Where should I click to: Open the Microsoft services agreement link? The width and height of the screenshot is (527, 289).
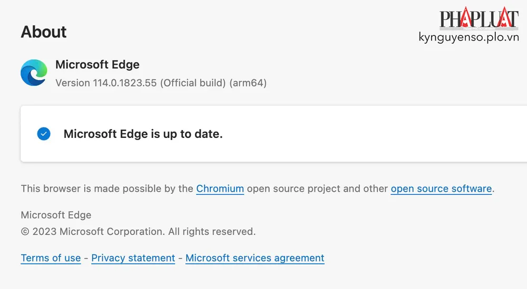click(255, 258)
